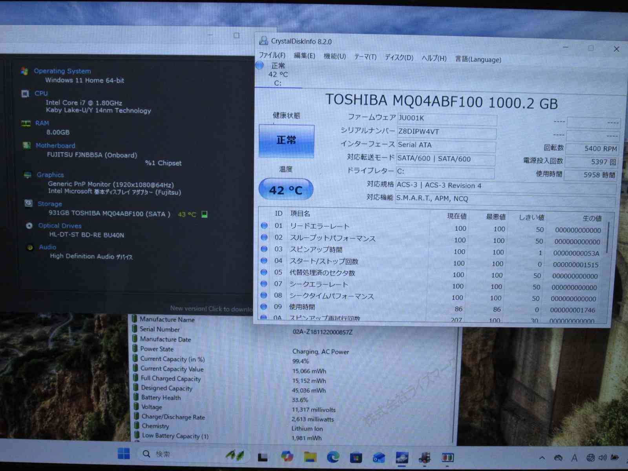Screen dimensions: 628x471
Task: Open the 機能(U) menu
Action: click(334, 57)
